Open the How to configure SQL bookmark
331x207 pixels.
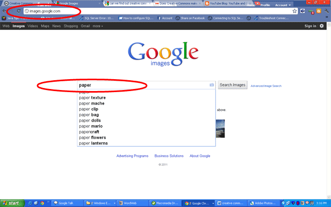coord(136,18)
